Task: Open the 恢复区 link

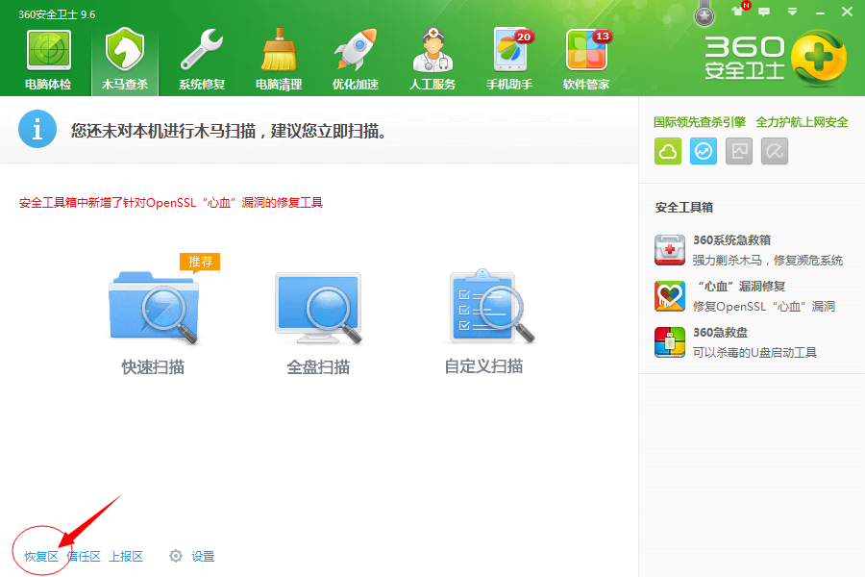Action: 41,557
